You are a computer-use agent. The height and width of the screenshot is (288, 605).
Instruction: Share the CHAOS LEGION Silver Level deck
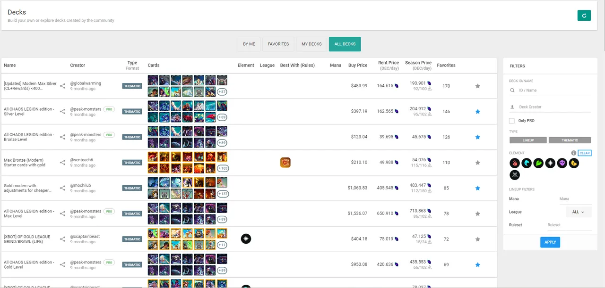click(x=62, y=112)
